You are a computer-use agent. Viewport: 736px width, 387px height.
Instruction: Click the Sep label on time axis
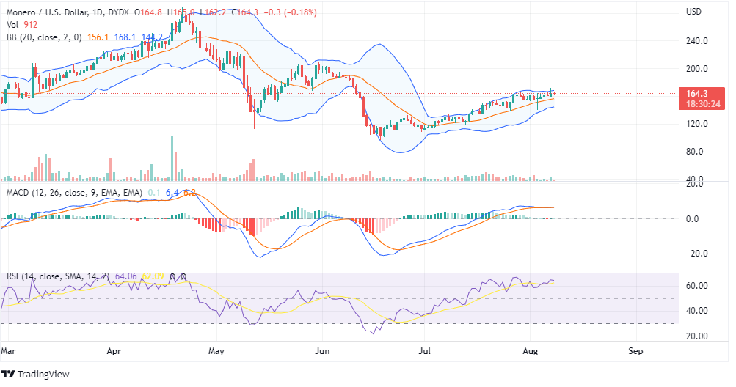click(x=635, y=351)
